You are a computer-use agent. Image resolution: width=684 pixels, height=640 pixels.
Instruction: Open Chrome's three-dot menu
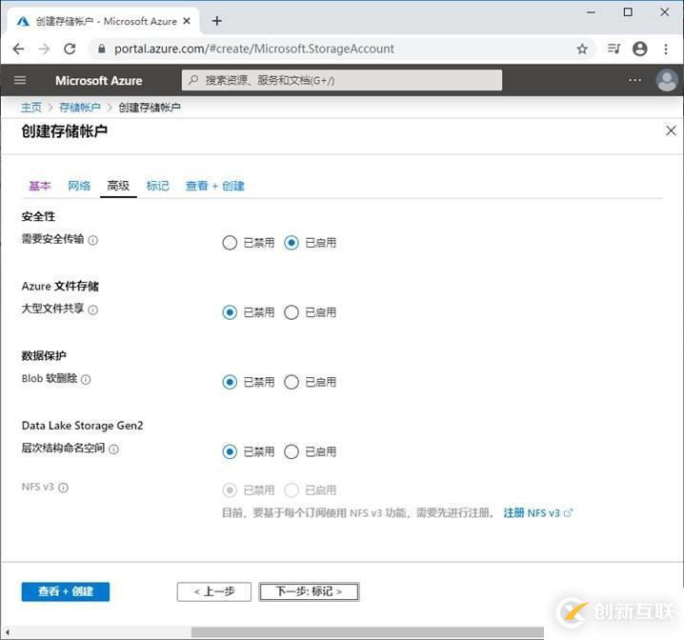point(666,49)
